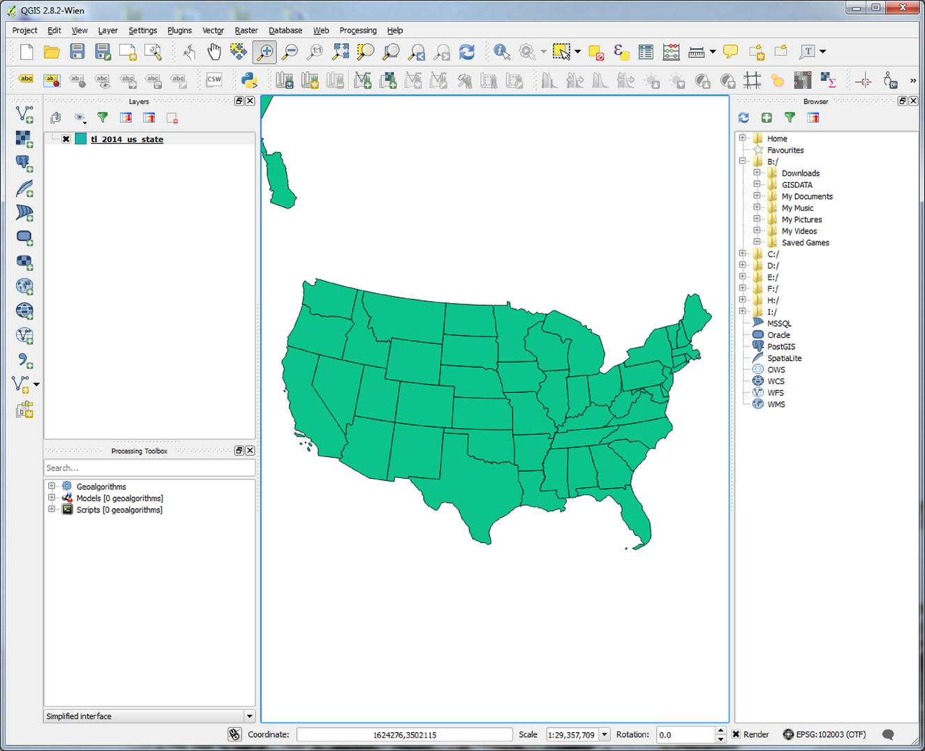Select the Pan Map hand tool
The image size is (925, 751).
(x=214, y=52)
